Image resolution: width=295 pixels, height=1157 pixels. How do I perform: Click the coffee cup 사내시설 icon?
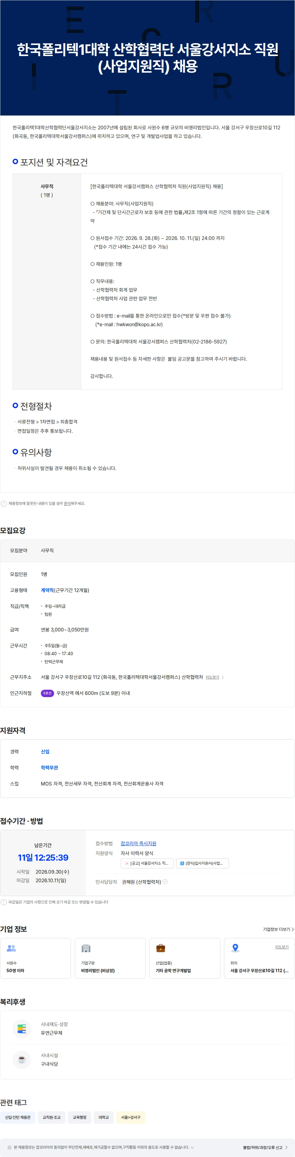coord(22,1060)
